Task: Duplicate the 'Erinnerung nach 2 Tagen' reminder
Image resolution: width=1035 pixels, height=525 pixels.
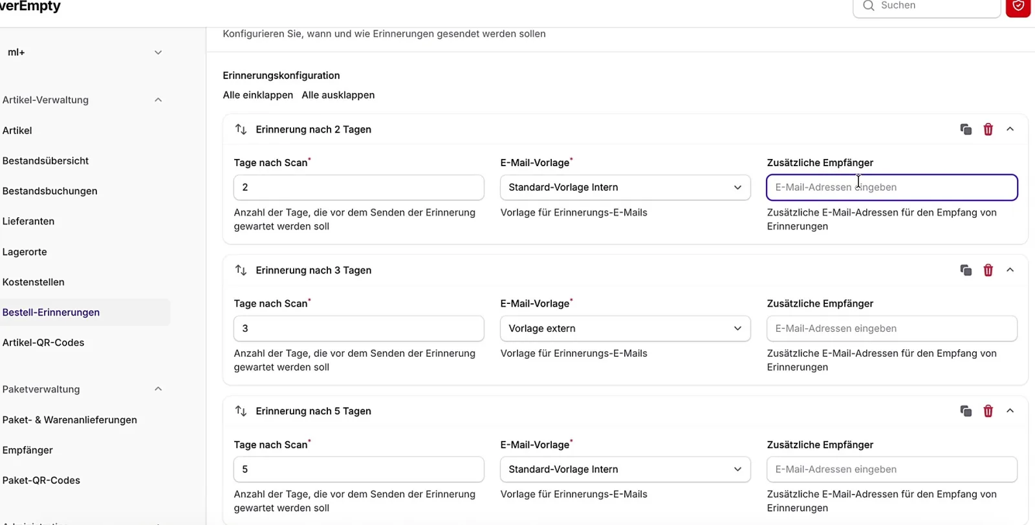Action: 966,129
